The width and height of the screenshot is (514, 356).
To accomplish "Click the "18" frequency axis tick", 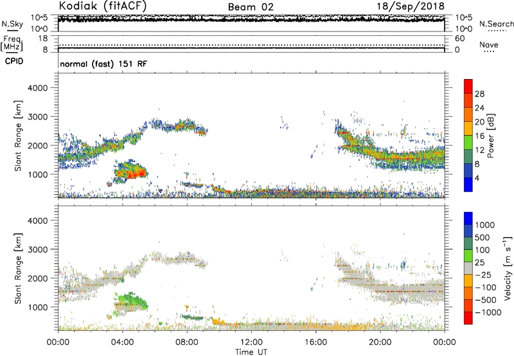I will click(x=43, y=39).
